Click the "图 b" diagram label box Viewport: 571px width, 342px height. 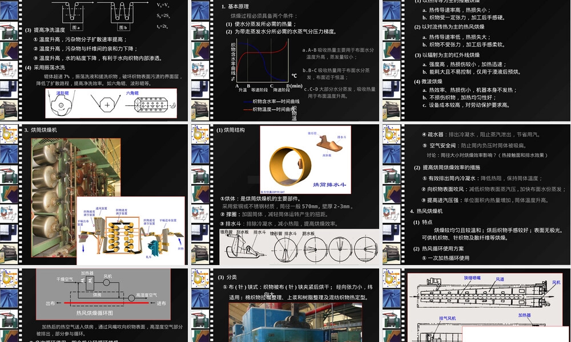coord(123,27)
